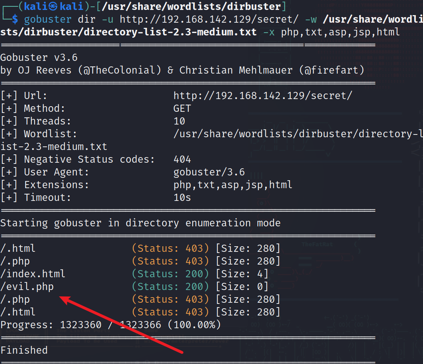Viewport: 423px width, 364px height.
Task: Click the '-w' flag in the command
Action: click(x=311, y=19)
